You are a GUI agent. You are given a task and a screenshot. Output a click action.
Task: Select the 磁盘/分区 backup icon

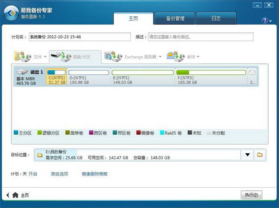[61, 57]
